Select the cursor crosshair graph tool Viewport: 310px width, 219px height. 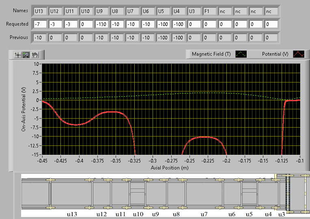pos(18,55)
